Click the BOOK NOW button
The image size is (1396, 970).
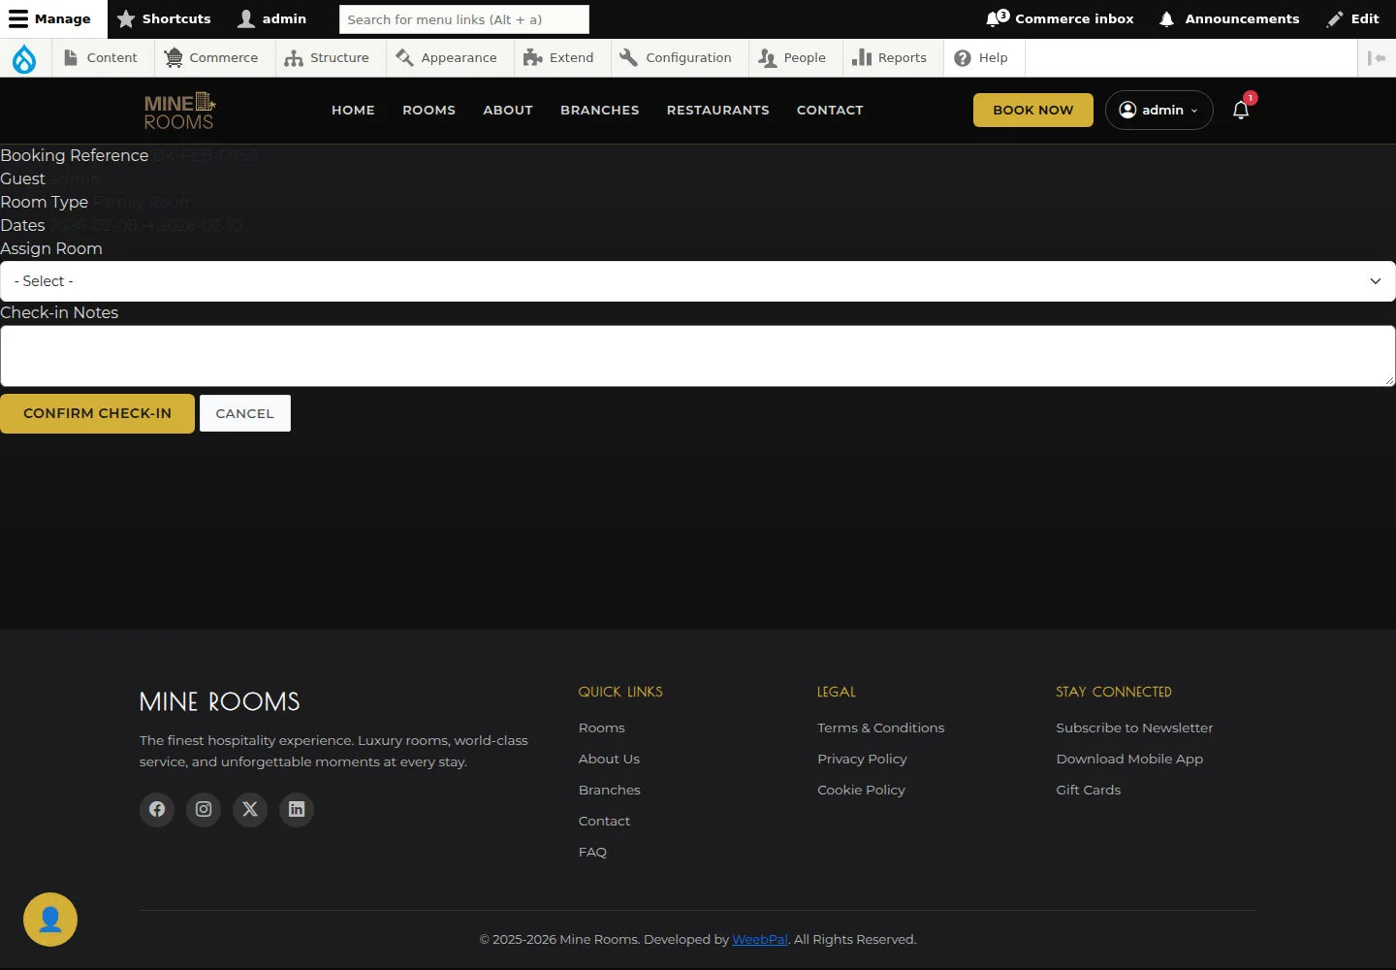[x=1033, y=111]
